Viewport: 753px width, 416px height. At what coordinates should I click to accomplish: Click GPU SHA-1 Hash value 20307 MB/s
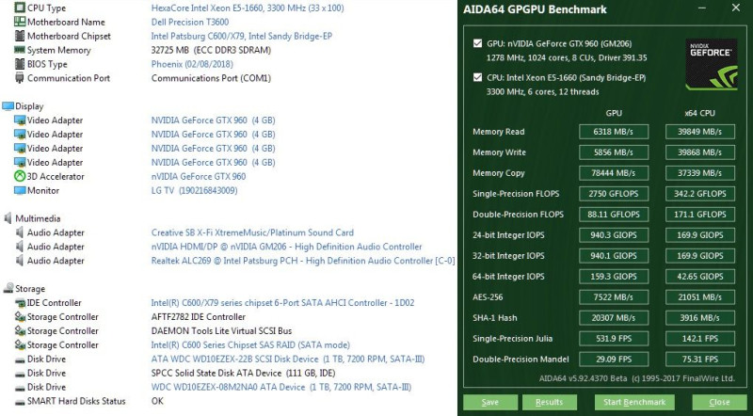(614, 317)
